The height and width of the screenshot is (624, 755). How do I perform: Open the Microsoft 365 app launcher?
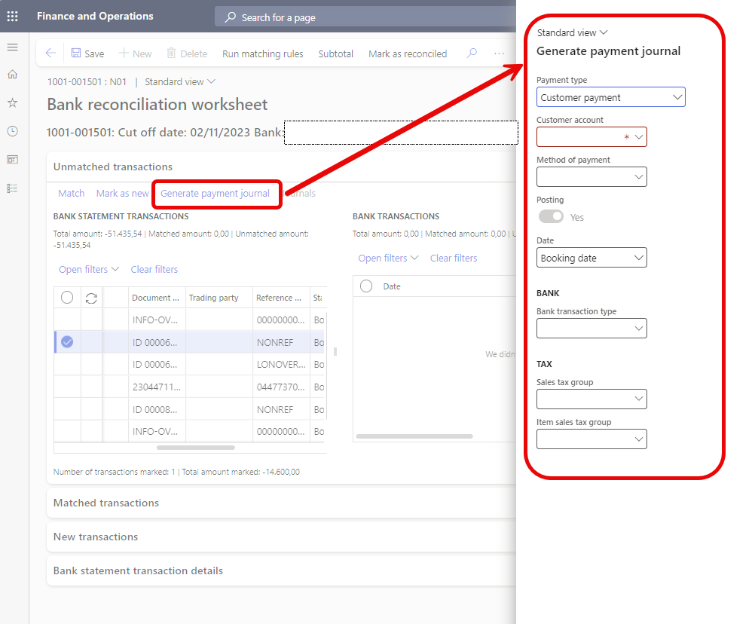[x=11, y=16]
